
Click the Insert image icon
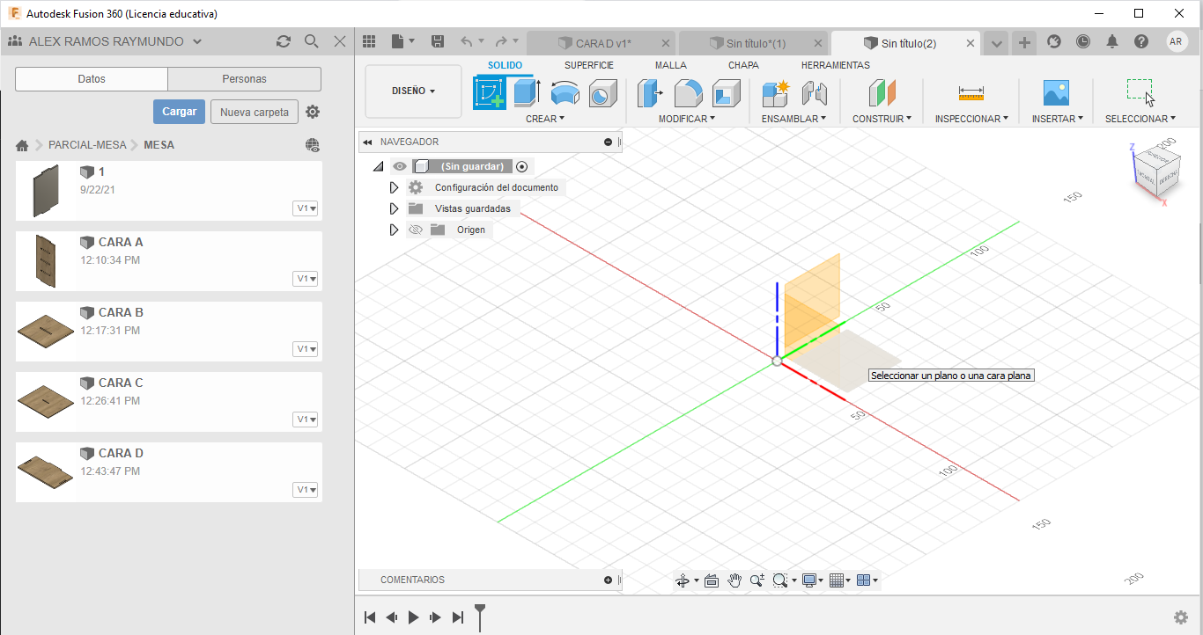(1056, 93)
